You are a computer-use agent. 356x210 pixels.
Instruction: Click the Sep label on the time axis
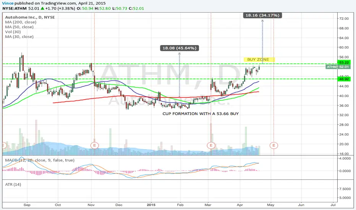pos(27,205)
